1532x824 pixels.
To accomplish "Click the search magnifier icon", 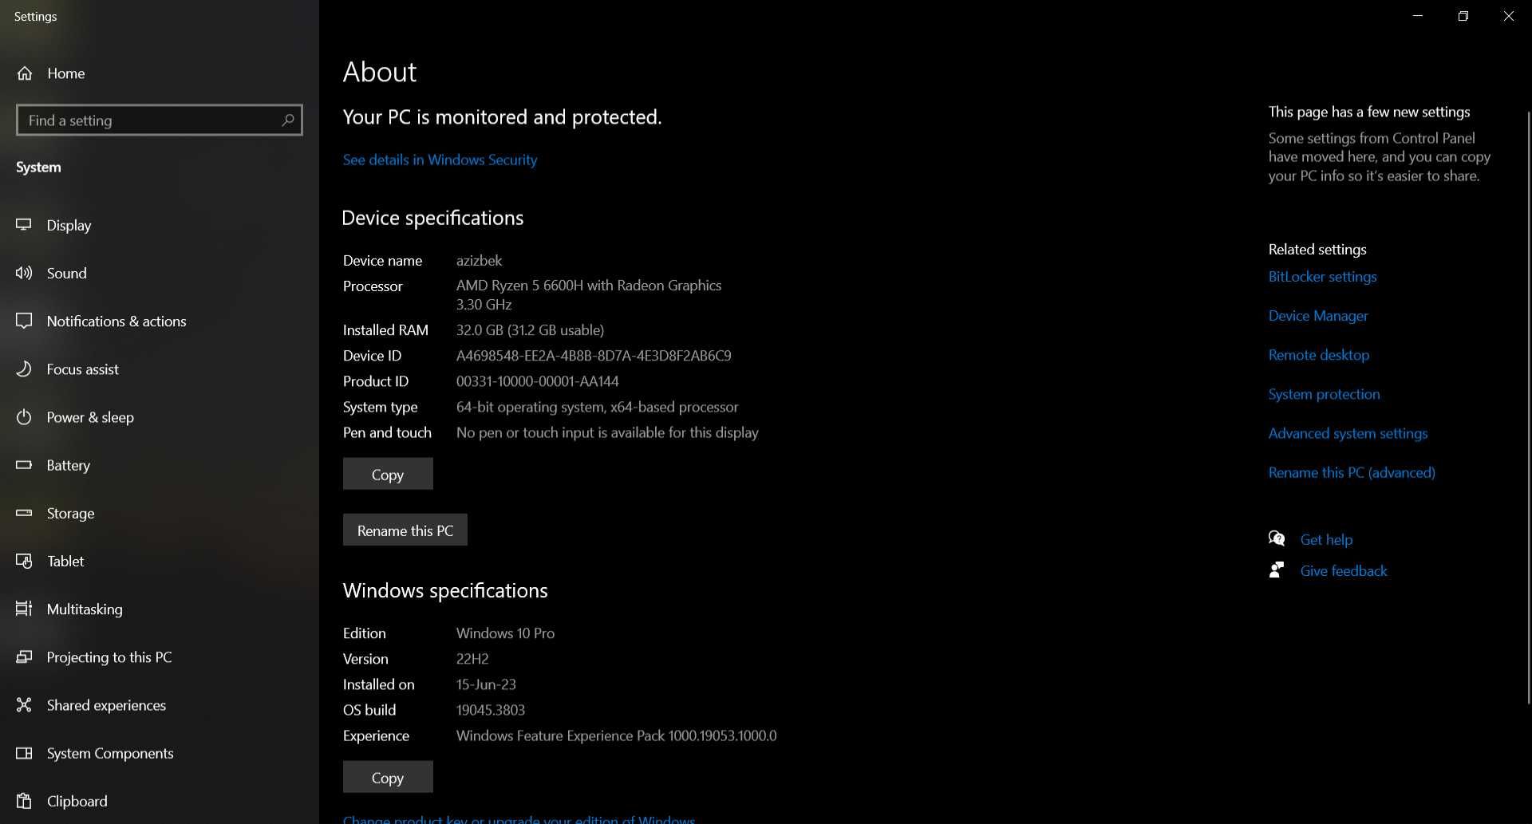I will (x=288, y=120).
